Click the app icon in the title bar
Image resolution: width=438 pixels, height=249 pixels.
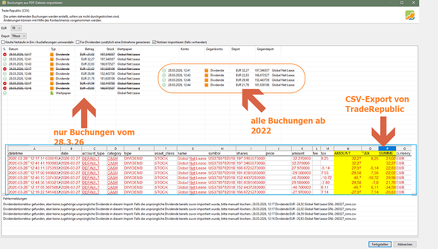click(4, 3)
